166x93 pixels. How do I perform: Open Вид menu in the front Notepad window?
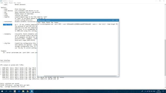pyautogui.click(x=52, y=22)
